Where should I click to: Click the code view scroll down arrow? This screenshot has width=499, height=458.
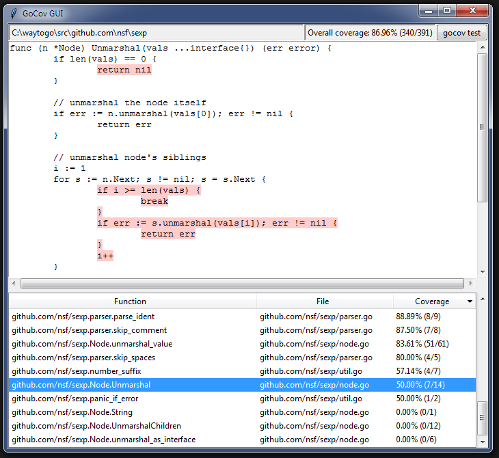click(483, 271)
